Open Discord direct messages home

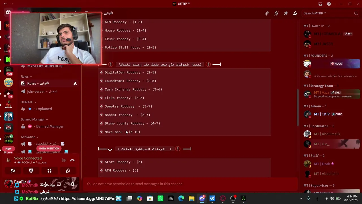coord(8,13)
